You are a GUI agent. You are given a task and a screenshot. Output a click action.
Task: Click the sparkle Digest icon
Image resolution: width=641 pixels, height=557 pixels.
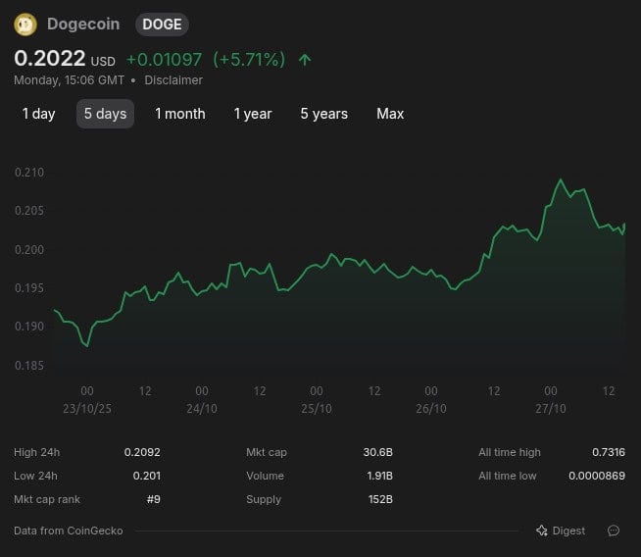542,531
